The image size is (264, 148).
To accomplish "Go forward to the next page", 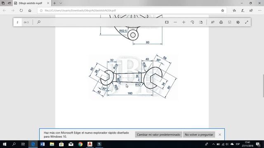I will pyautogui.click(x=13, y=10).
